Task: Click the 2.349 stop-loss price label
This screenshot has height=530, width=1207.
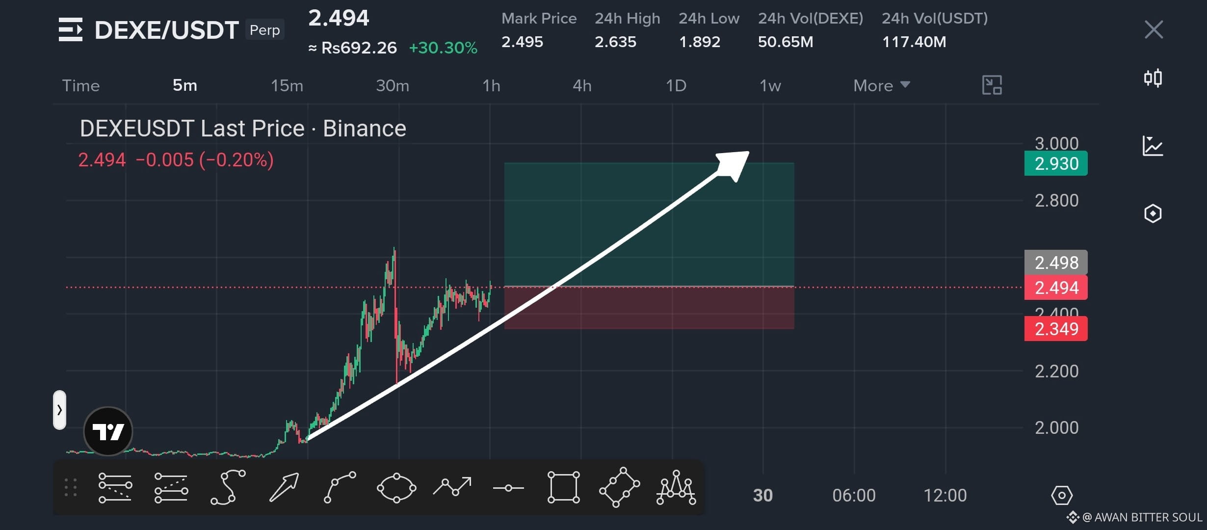Action: pyautogui.click(x=1056, y=329)
